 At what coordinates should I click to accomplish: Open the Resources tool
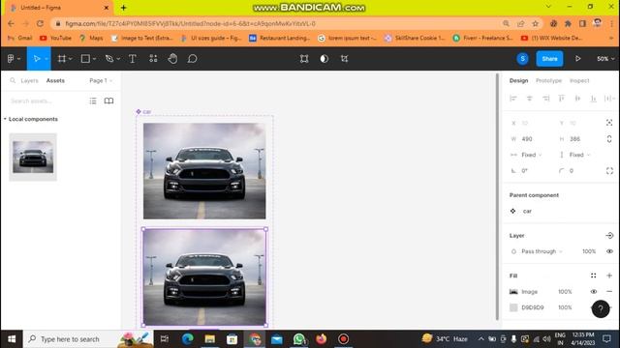(153, 59)
